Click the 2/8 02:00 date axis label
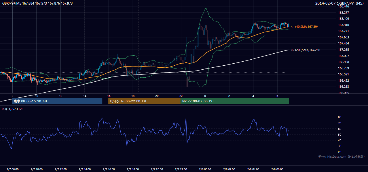This screenshot has height=172, width=368. 229,169
